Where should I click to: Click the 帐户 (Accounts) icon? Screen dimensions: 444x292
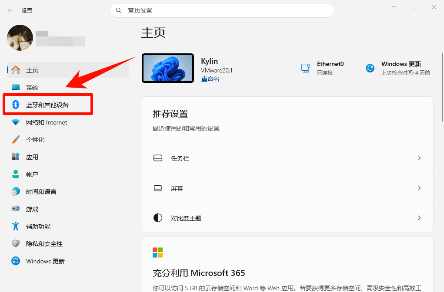16,174
